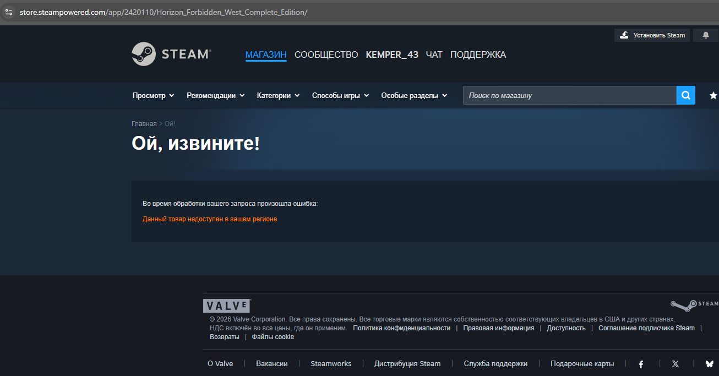Open О Valve footer link
This screenshot has height=376, width=719.
coord(220,363)
